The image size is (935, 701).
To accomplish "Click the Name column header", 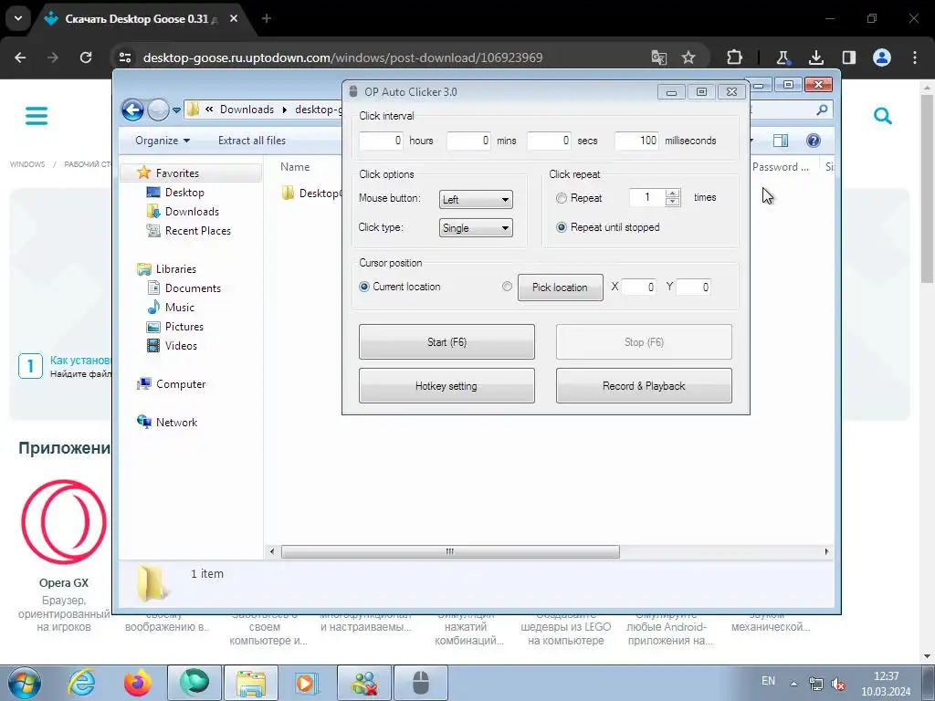I will point(295,167).
